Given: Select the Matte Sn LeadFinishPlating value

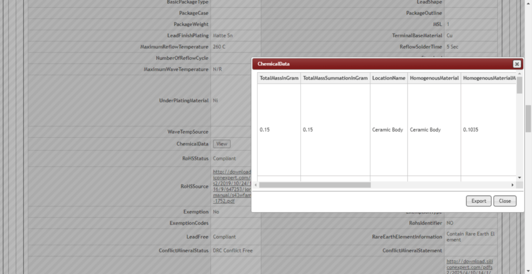Looking at the screenshot, I should 222,36.
